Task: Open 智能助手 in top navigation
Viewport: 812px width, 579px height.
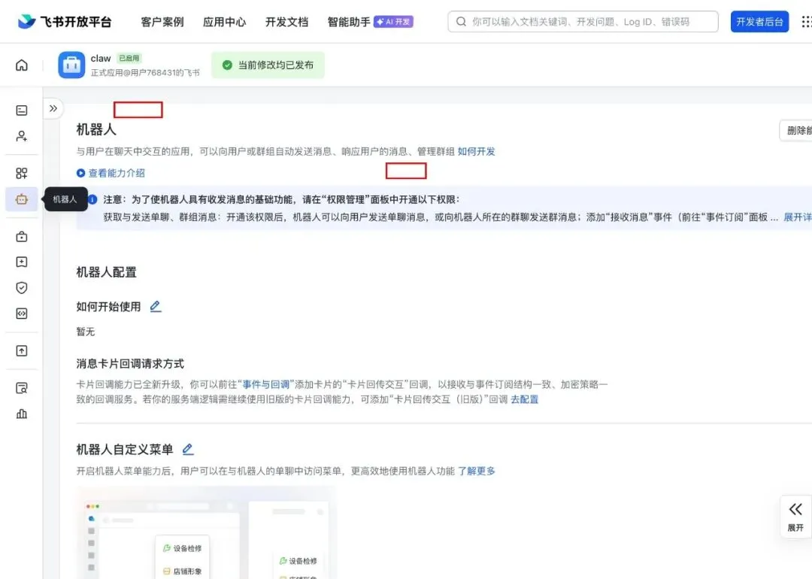Action: tap(349, 22)
